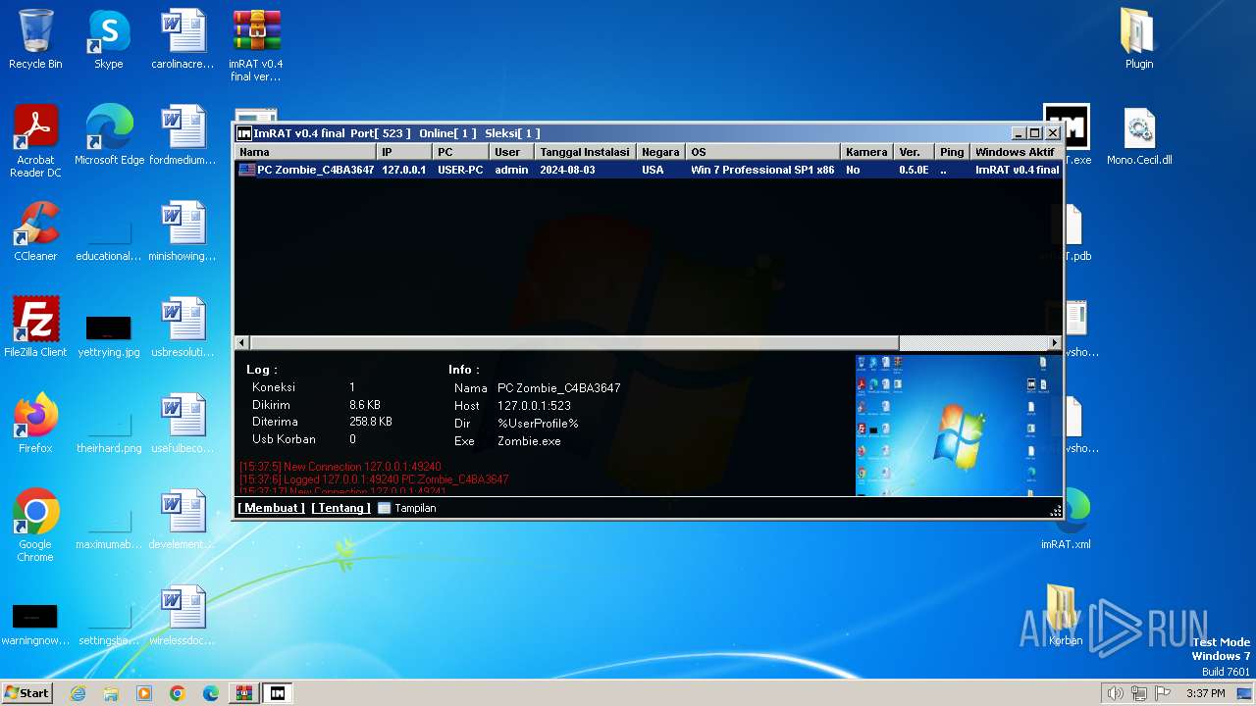
Task: Sort by the Nama column header
Action: [x=305, y=152]
